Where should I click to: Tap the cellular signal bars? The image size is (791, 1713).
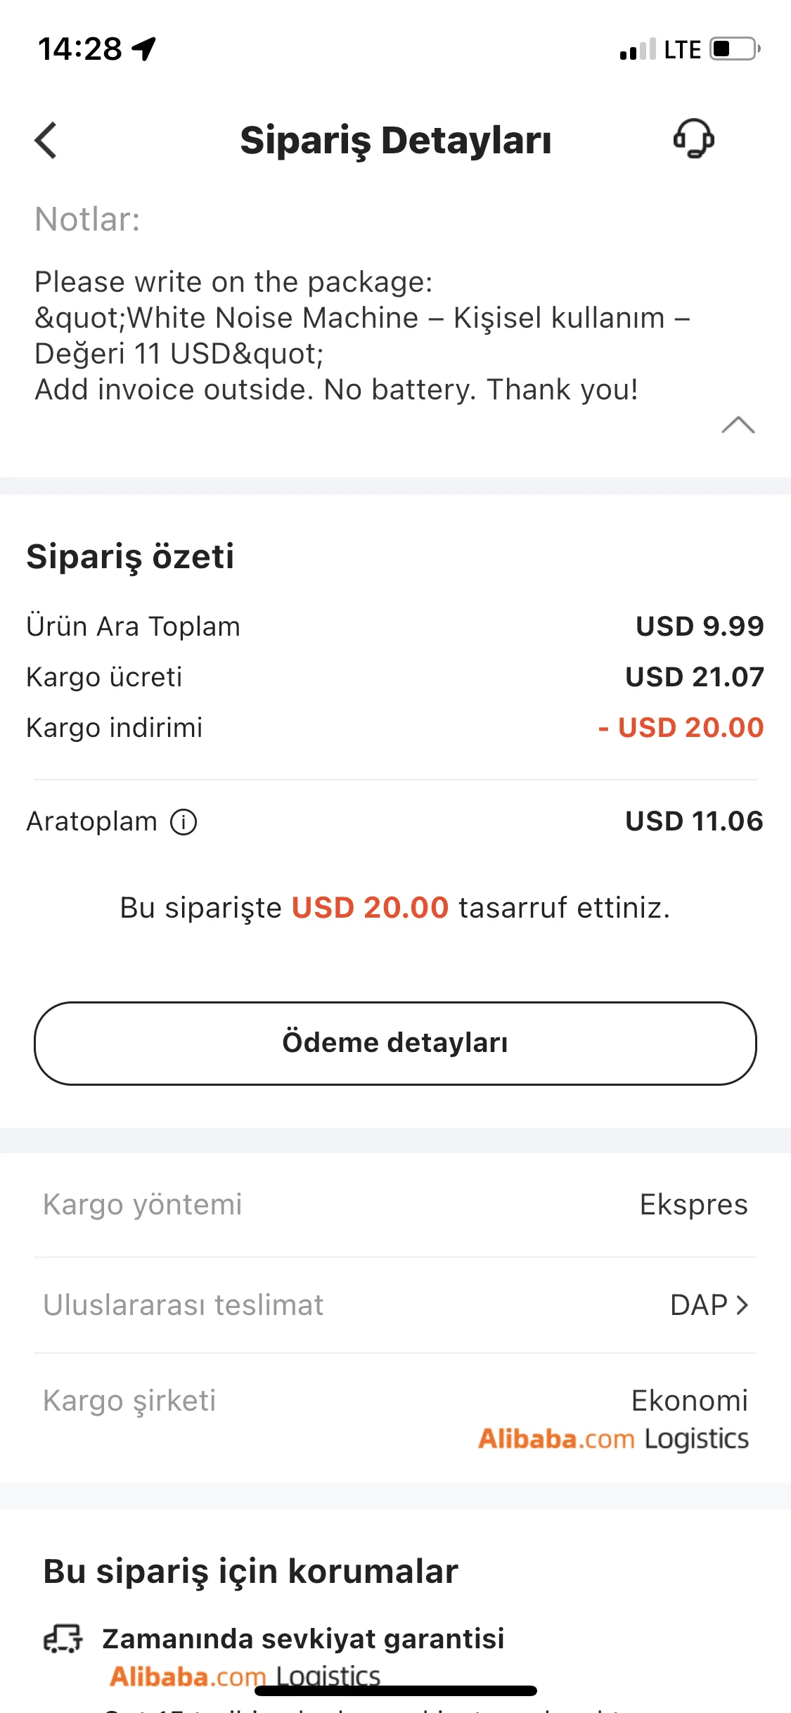pos(637,50)
